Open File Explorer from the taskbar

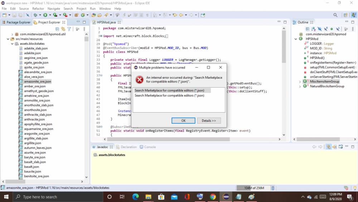coord(148,197)
